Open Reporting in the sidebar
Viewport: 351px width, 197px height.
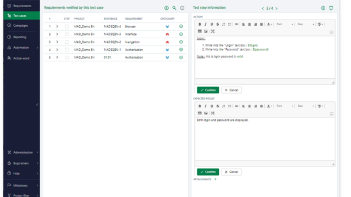click(x=22, y=37)
